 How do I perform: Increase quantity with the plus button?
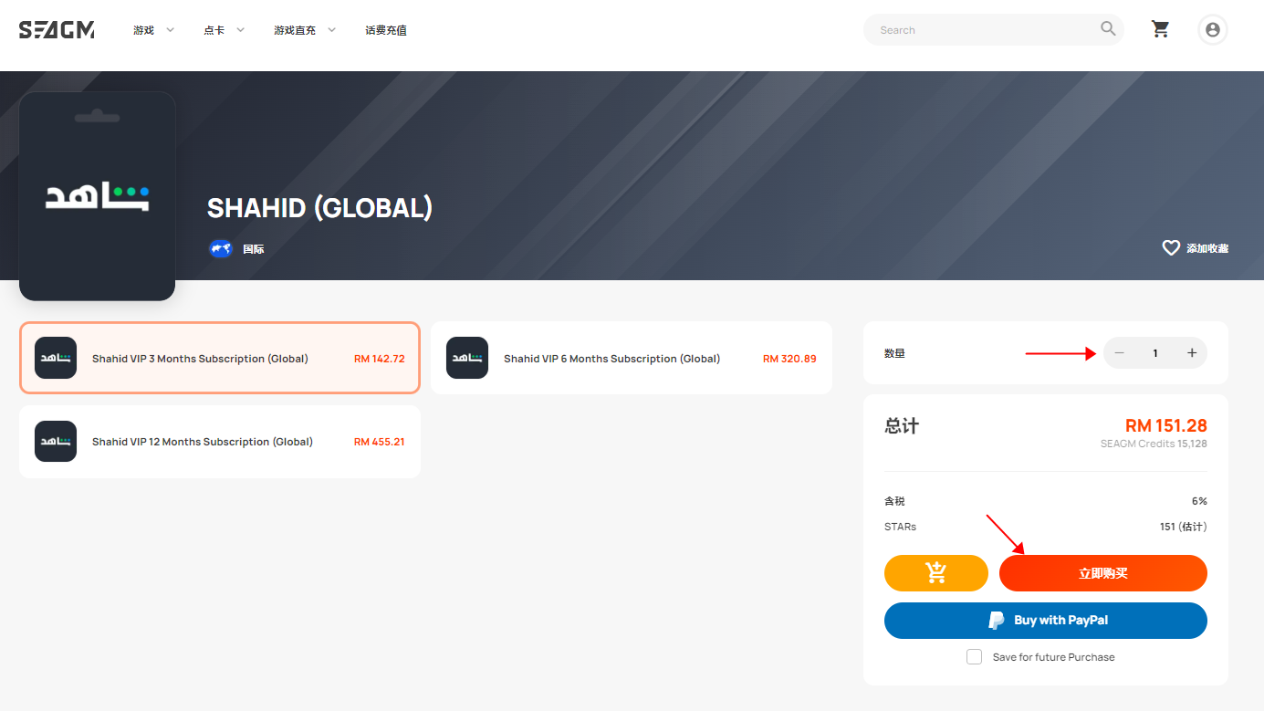1192,353
